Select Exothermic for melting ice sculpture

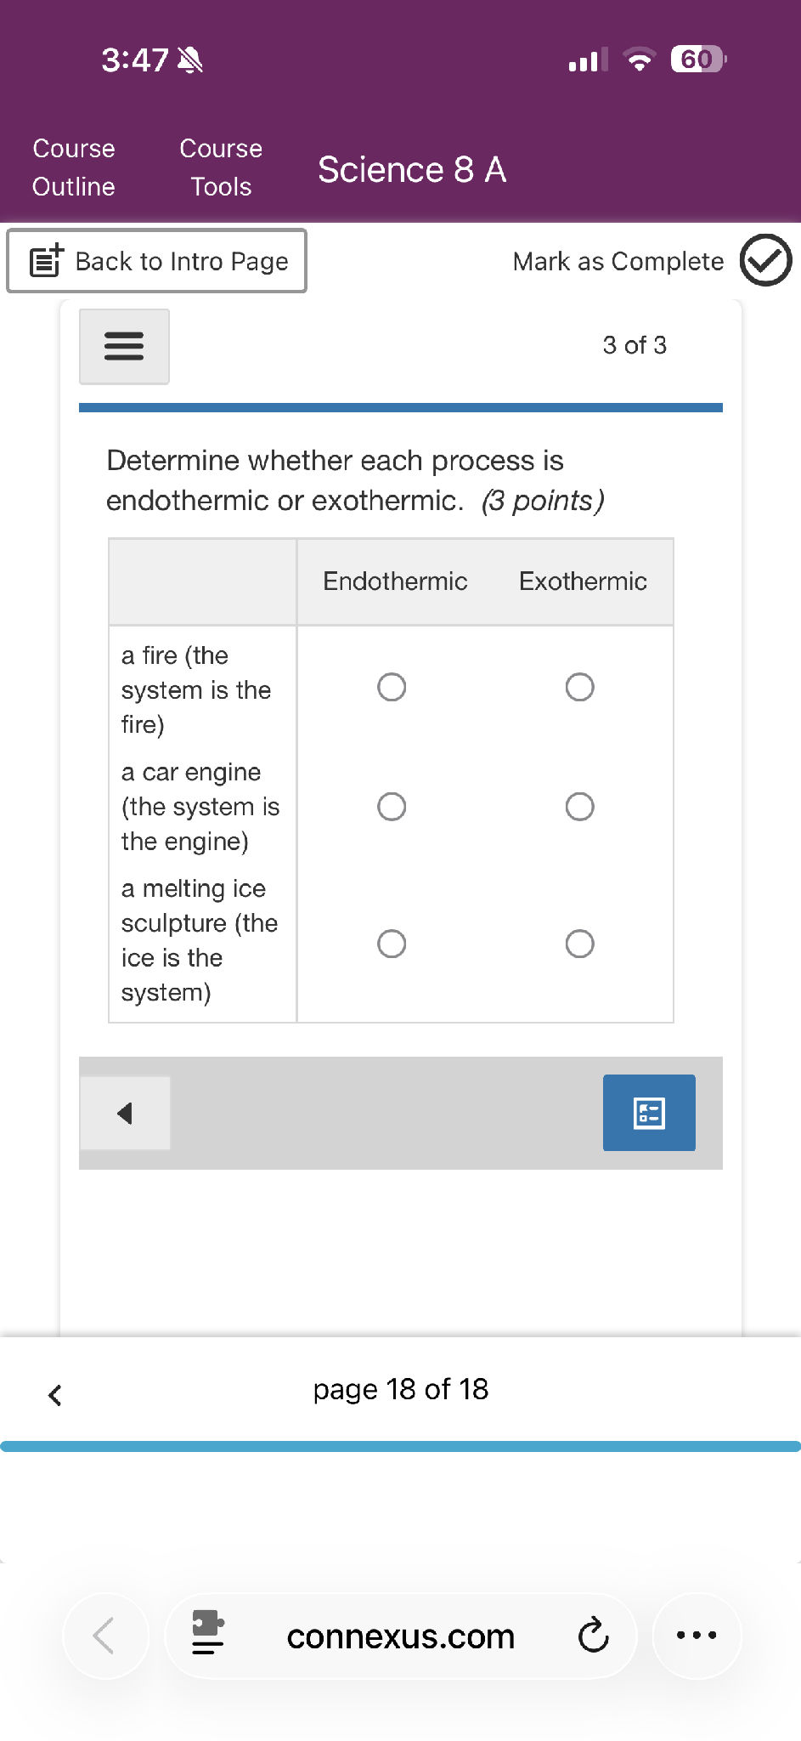coord(579,944)
